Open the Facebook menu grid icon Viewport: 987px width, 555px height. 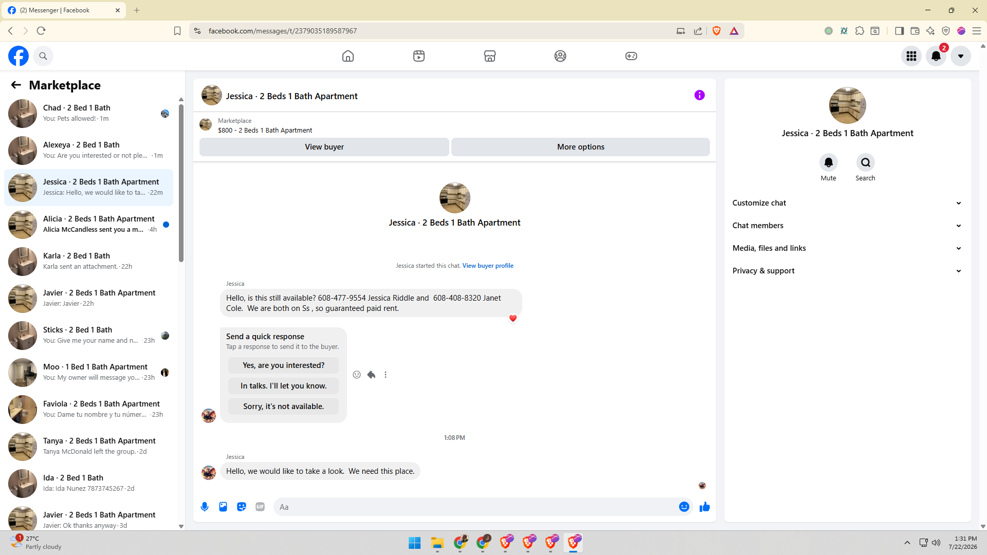tap(911, 56)
